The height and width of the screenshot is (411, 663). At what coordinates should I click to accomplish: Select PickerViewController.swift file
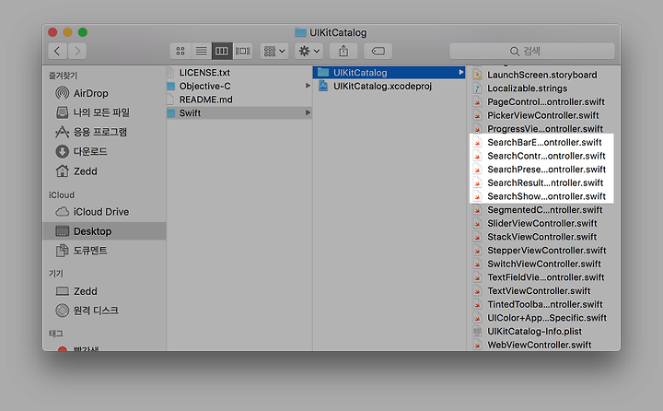pos(543,115)
